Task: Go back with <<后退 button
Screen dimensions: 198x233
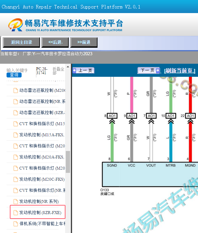Action: [55, 42]
